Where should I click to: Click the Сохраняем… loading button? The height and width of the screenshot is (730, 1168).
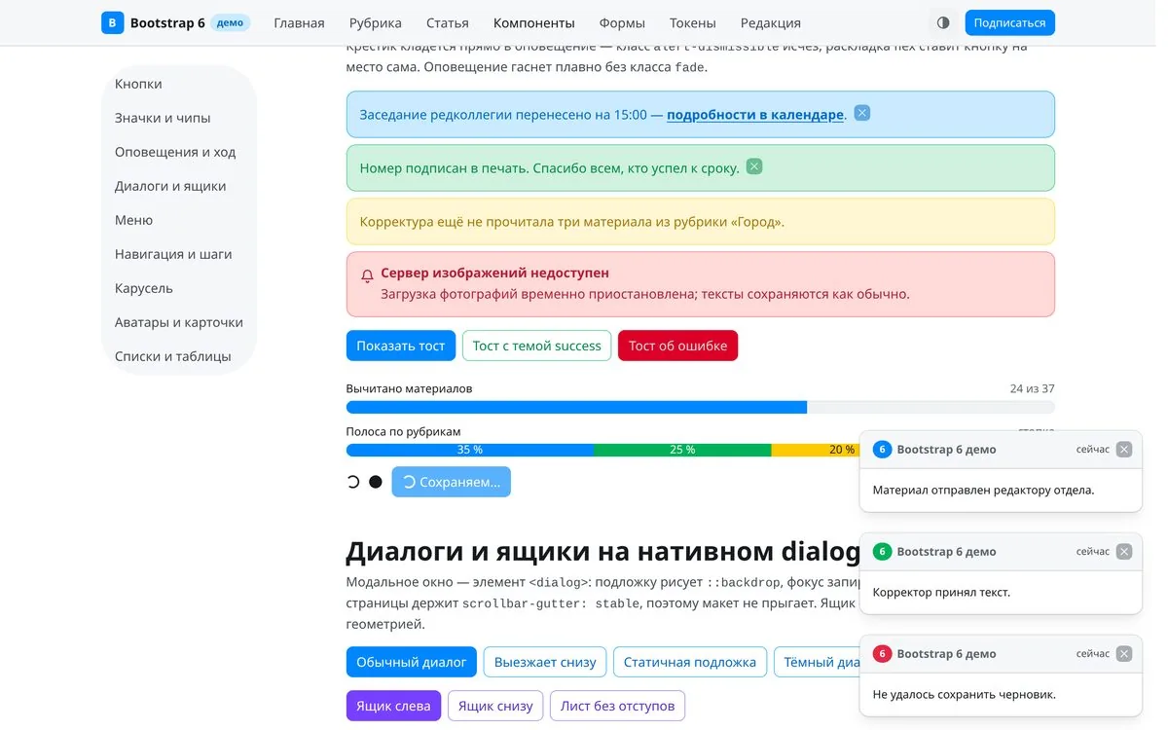pos(452,482)
